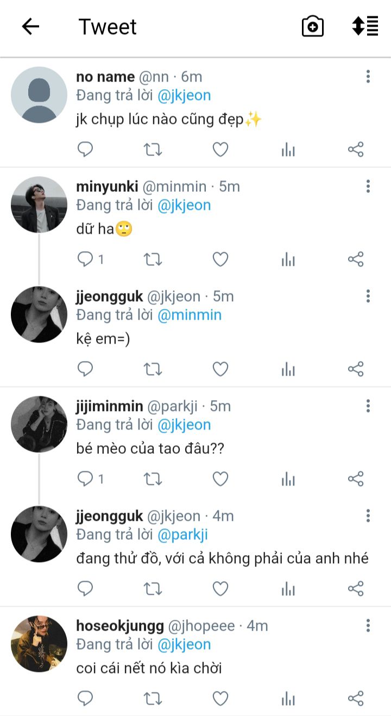Reply to no name's tweet

(85, 150)
